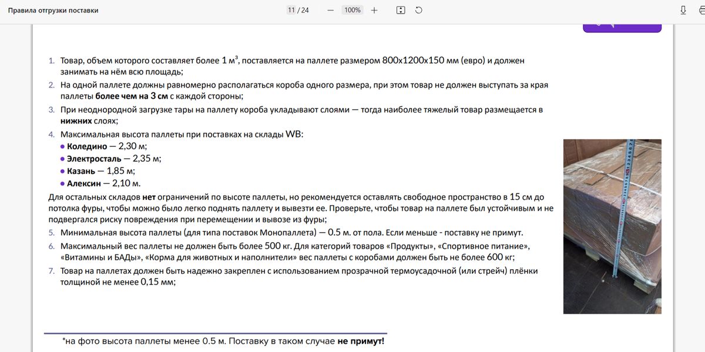Viewport: 705px width, 352px height.
Task: Click the Электросталь — 2,35 м bullet
Action: (x=110, y=159)
